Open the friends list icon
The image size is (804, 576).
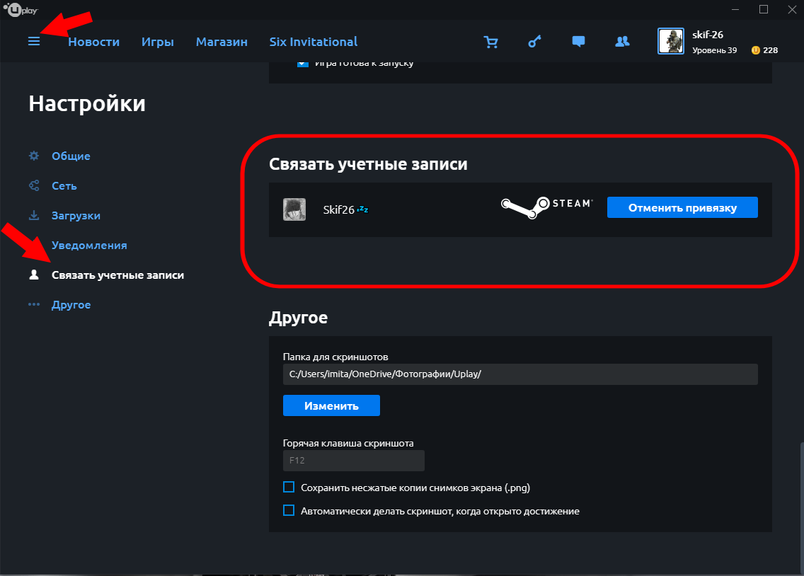point(622,42)
